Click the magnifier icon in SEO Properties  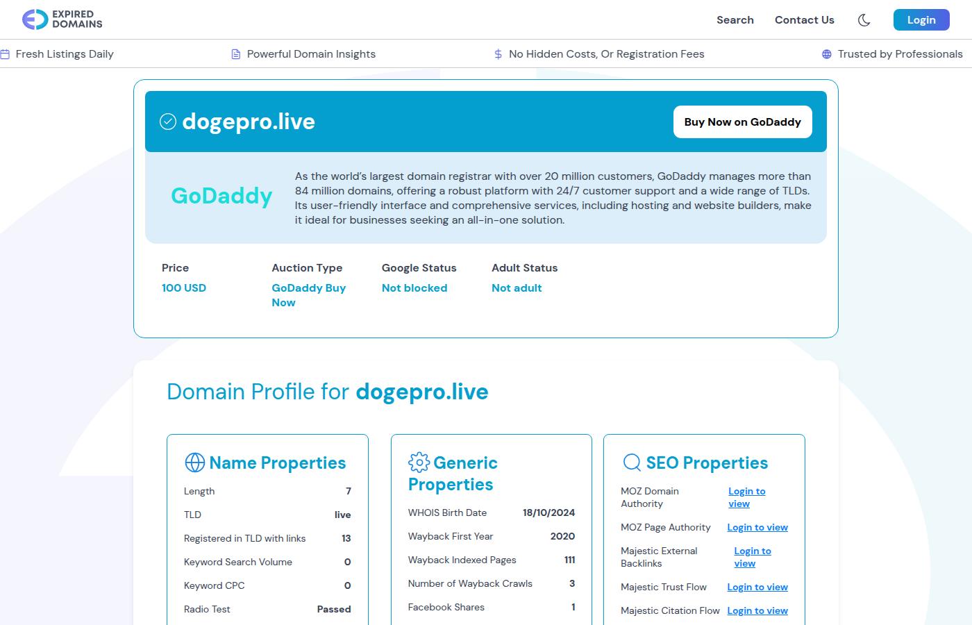pos(632,462)
